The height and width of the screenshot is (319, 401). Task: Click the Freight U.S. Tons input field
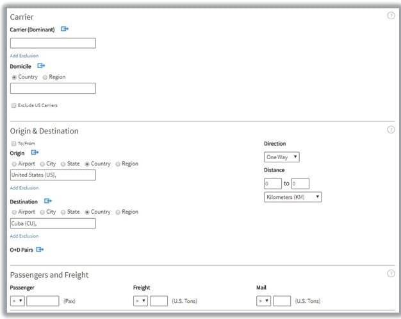coord(159,300)
